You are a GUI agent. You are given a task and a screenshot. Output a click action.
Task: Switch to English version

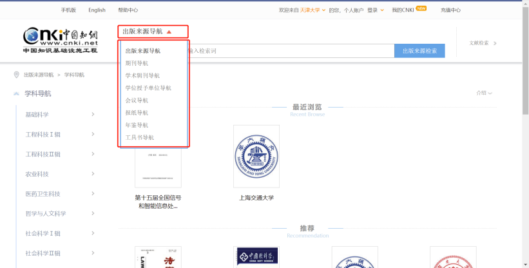click(x=97, y=10)
